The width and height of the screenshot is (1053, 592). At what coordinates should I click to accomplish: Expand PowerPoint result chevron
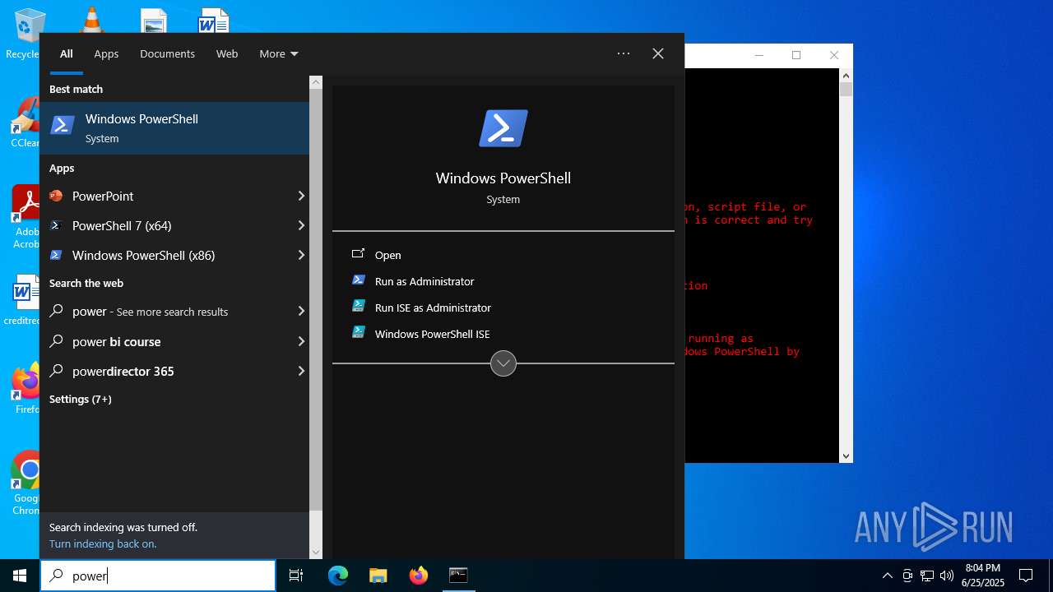[x=301, y=196]
